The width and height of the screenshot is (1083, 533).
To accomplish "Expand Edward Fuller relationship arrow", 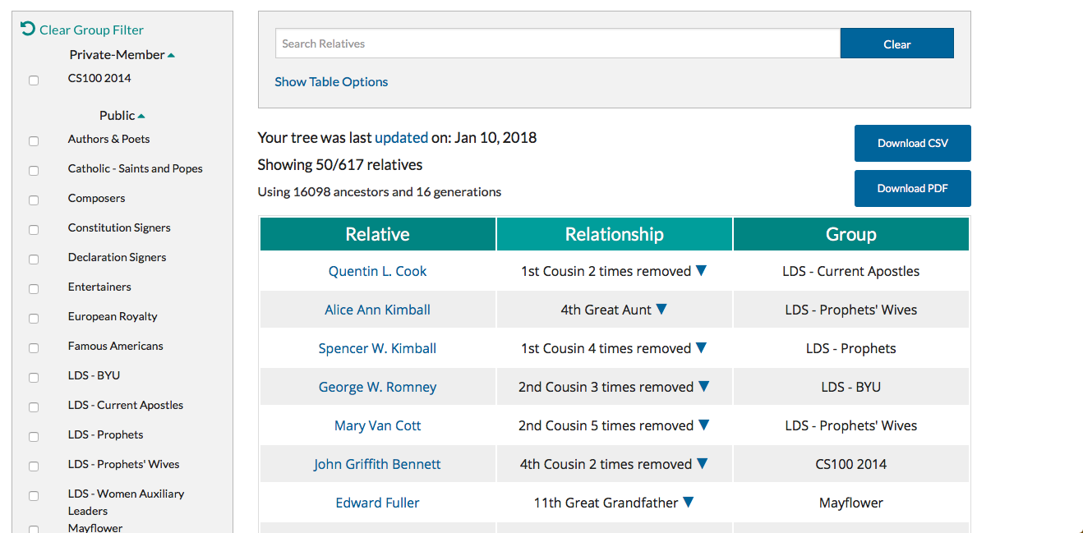I will point(688,503).
